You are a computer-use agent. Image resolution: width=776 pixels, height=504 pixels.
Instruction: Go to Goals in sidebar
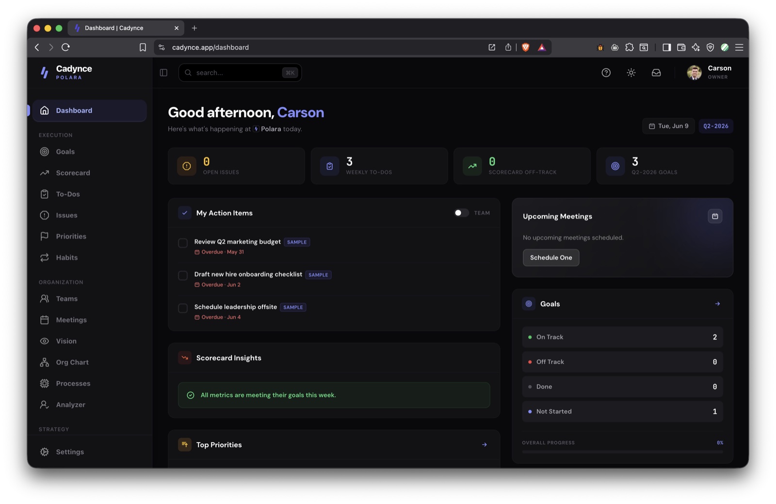click(89, 152)
